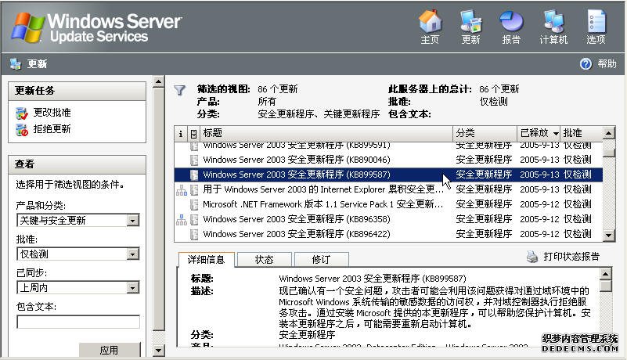Click the left pane scrollbar down arrow

tap(159, 351)
